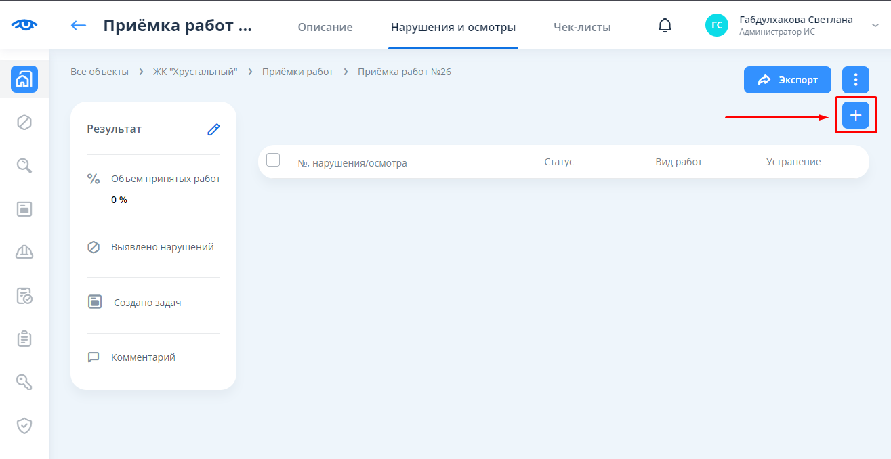891x459 pixels.
Task: Expand the user profile dropdown chevron
Action: (x=875, y=25)
